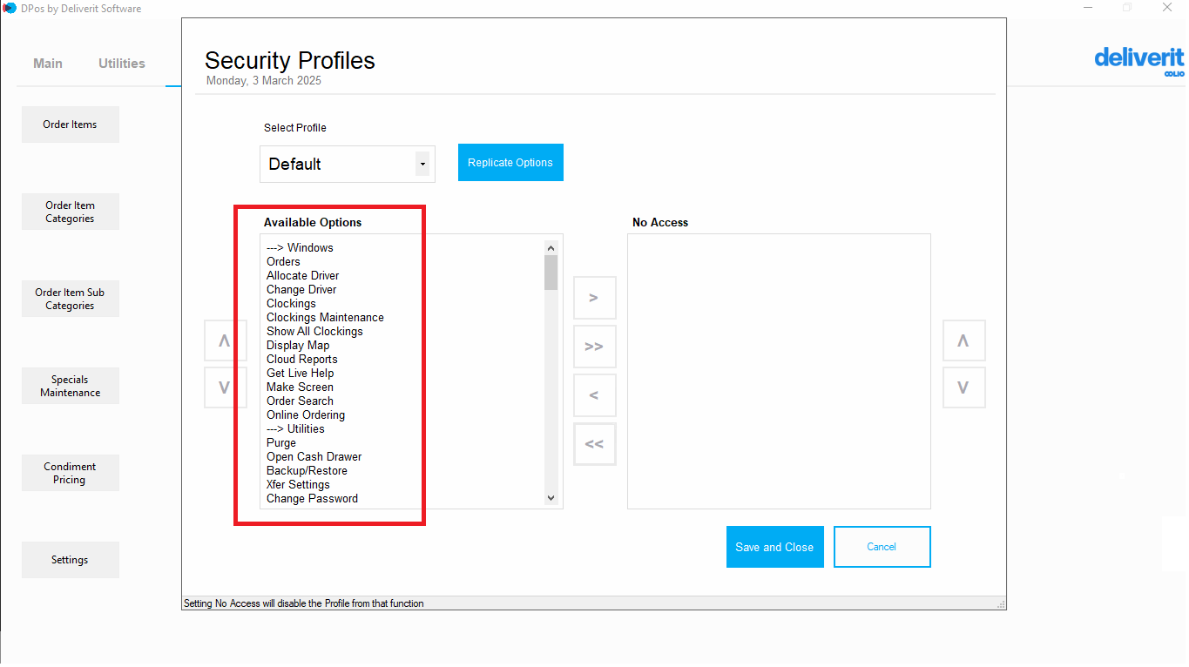
Task: Click the Available Options scrollbar down arrow
Action: (x=551, y=498)
